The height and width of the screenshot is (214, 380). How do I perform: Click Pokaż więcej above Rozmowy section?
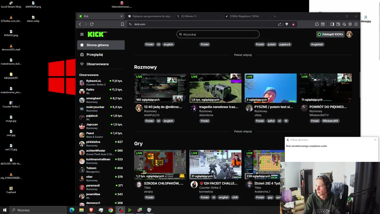243,55
